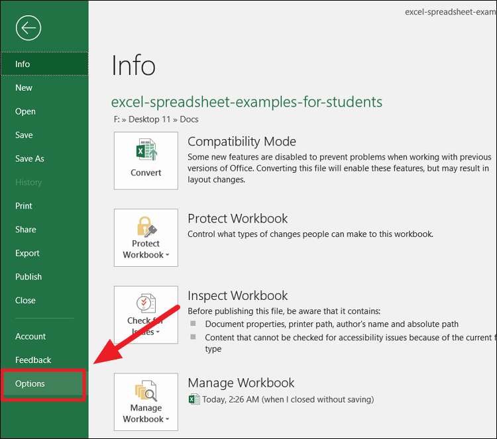The width and height of the screenshot is (497, 439).
Task: Click the 'Compatibility Mode' heading
Action: (241, 142)
